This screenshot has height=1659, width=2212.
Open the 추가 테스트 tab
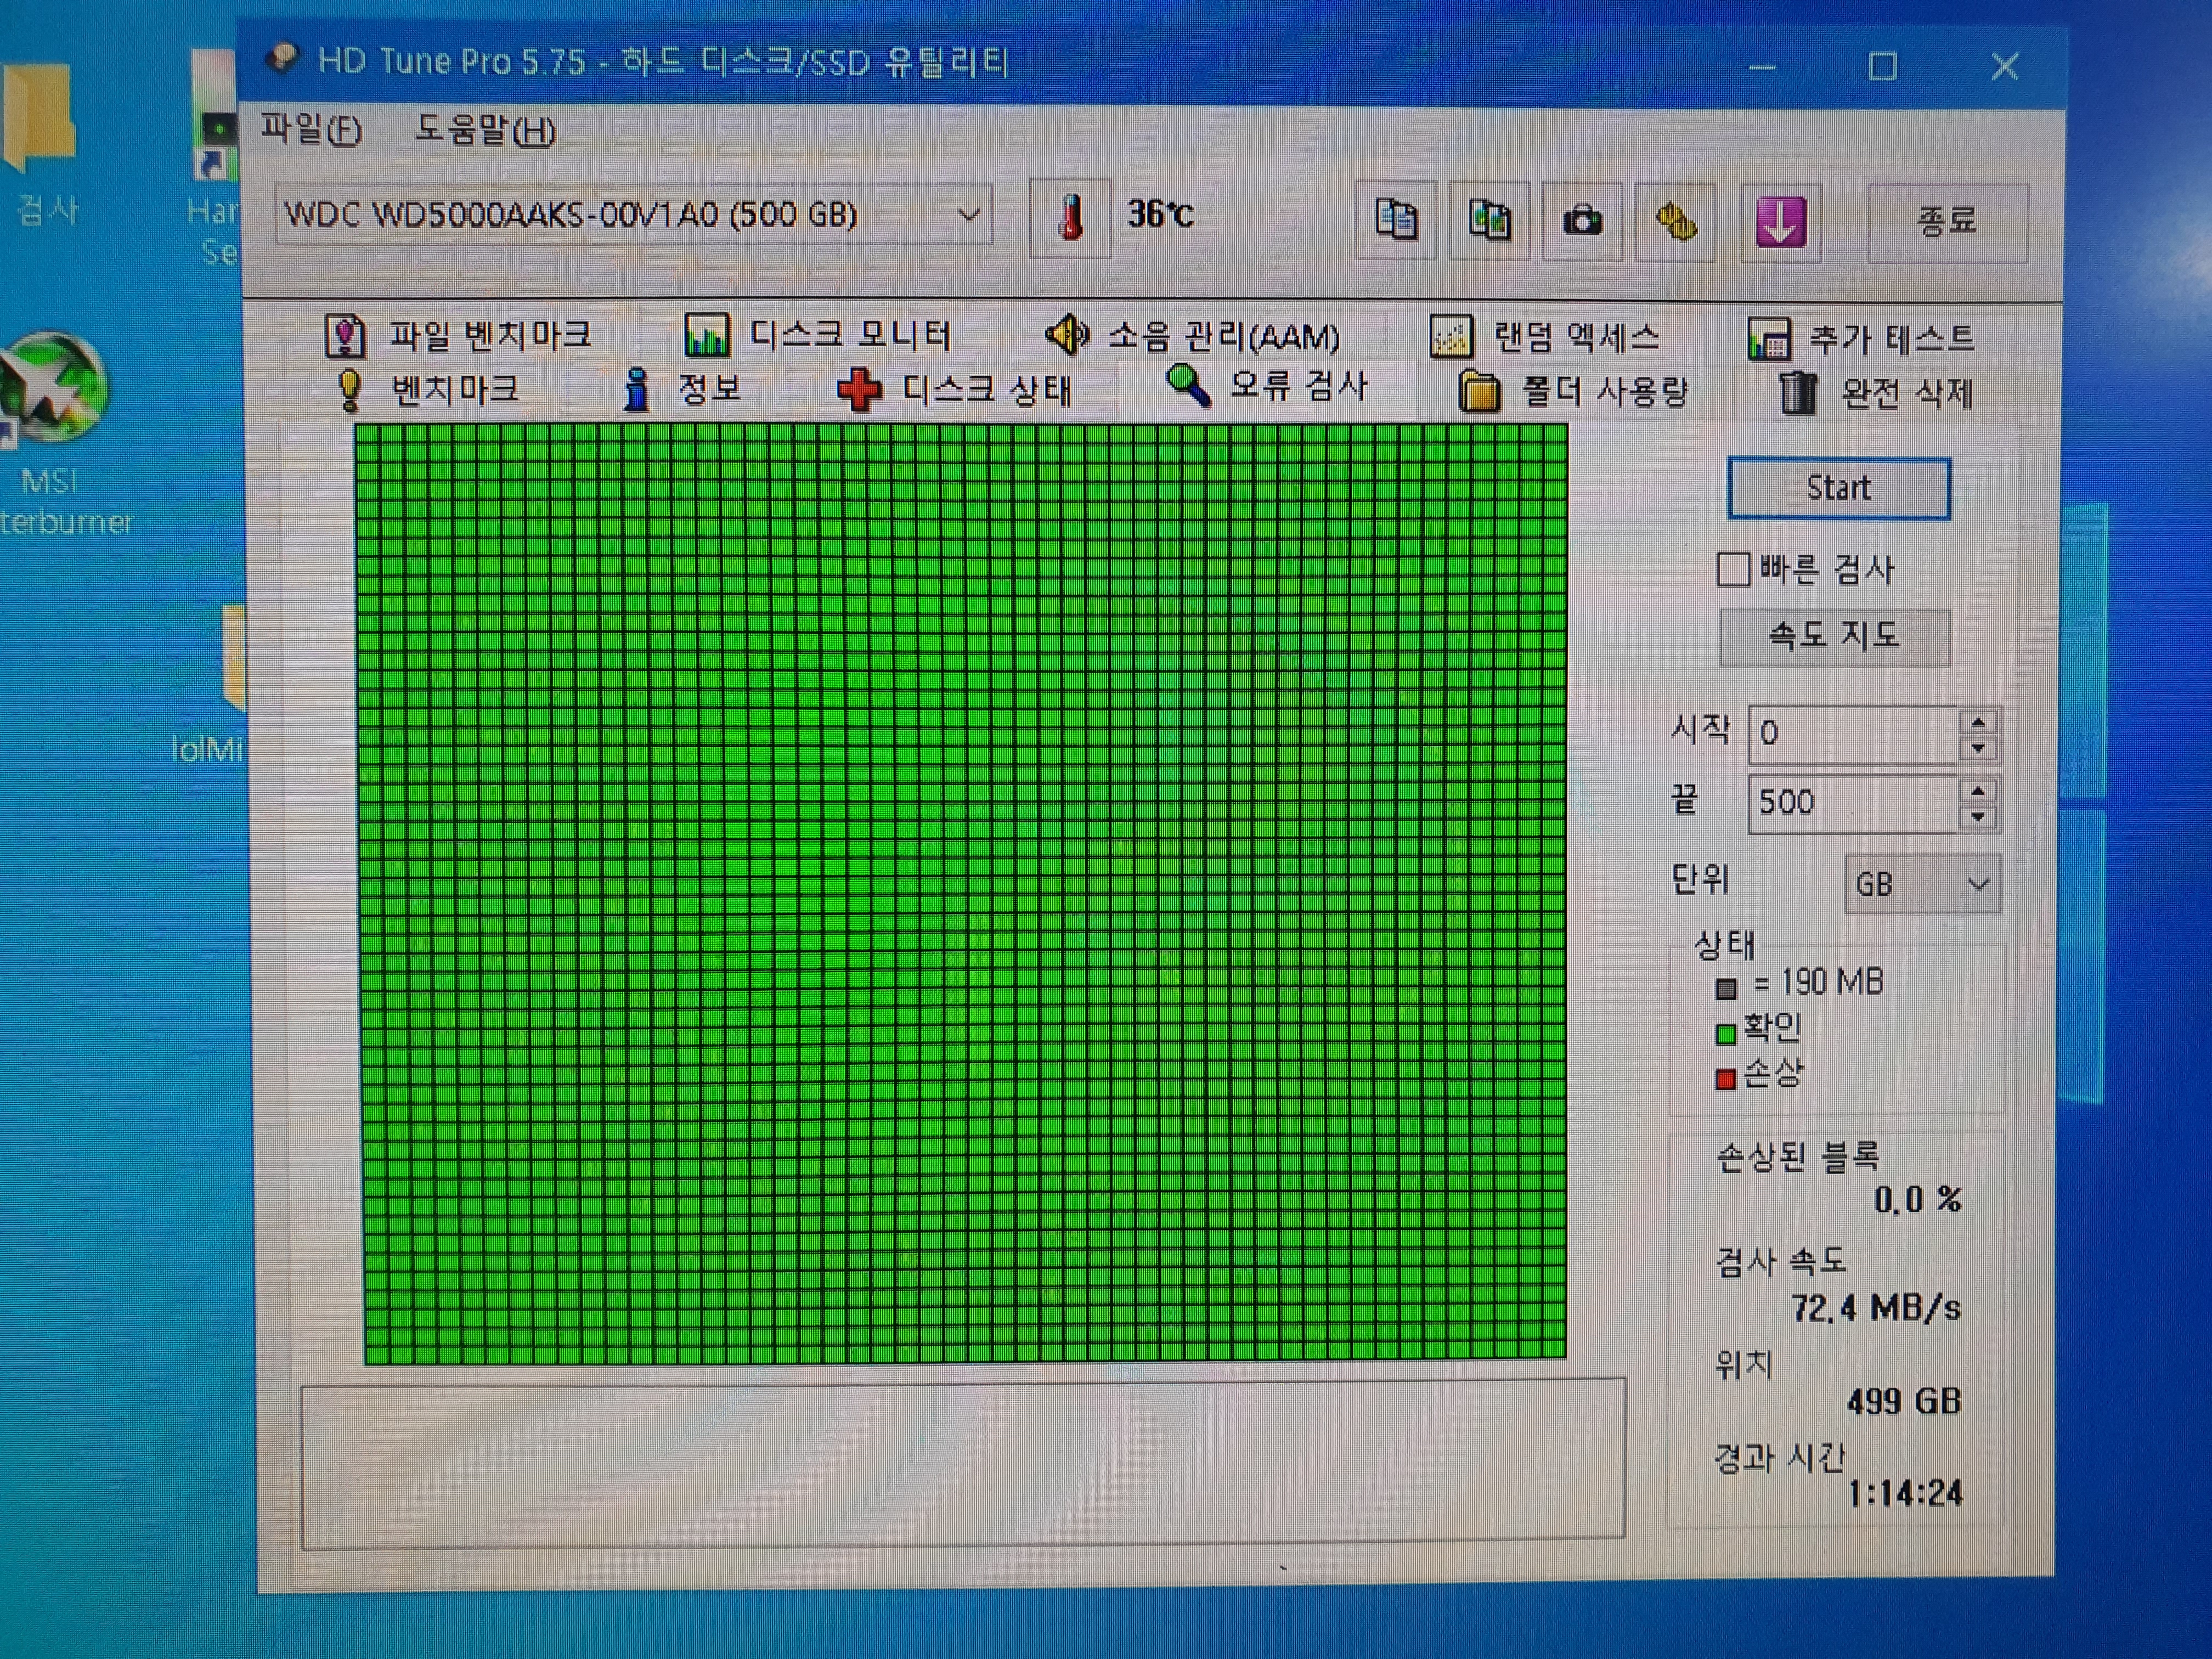[1861, 339]
